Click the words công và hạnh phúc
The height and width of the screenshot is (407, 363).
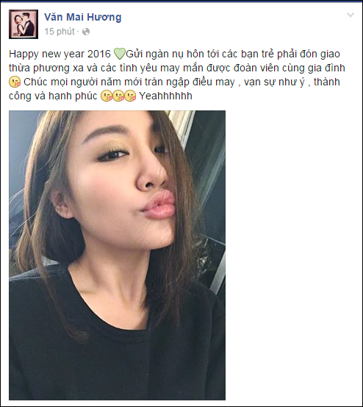[53, 96]
